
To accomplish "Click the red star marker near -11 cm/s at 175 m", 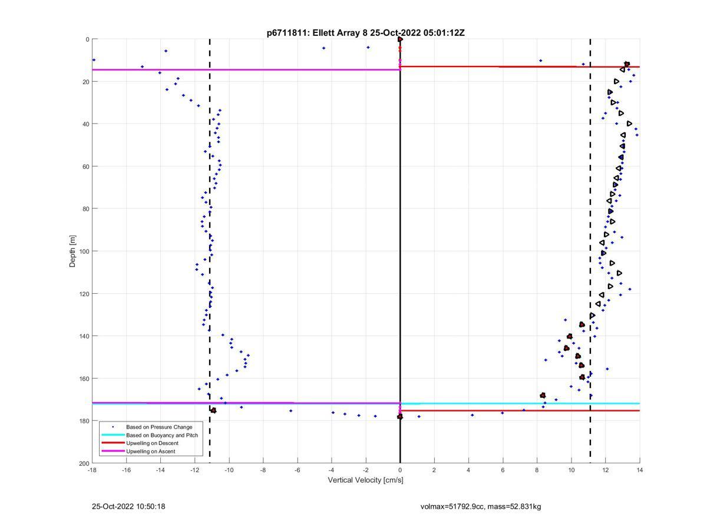I will pyautogui.click(x=213, y=410).
